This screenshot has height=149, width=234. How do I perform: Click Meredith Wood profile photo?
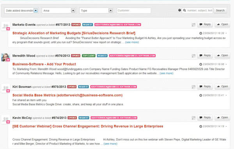[6, 57]
